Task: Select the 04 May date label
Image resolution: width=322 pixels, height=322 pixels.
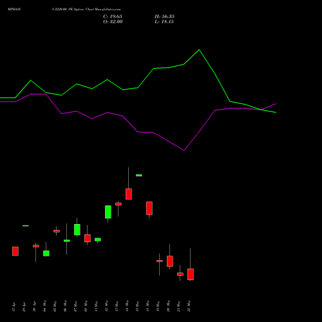Action: (x=44, y=307)
